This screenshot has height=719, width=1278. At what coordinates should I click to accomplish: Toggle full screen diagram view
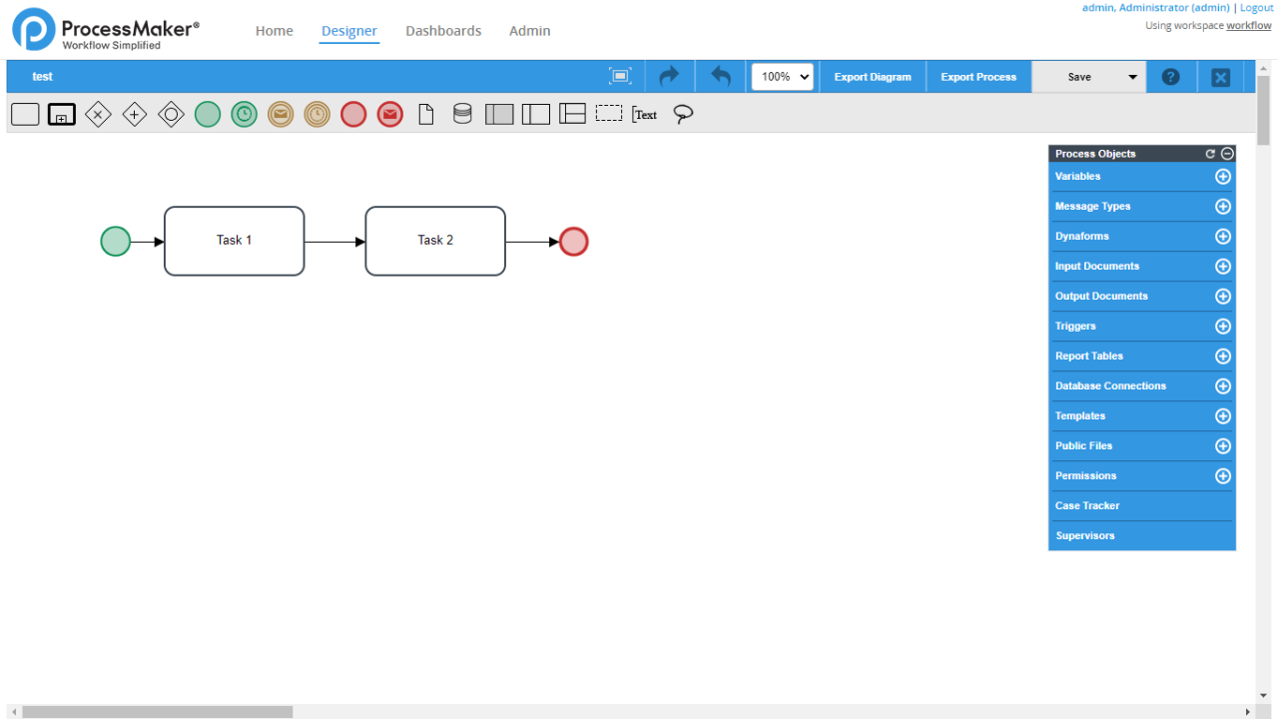click(x=620, y=76)
